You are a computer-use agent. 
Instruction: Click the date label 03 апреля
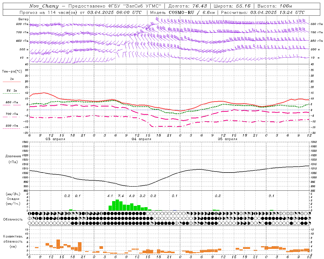pyautogui.click(x=55, y=139)
